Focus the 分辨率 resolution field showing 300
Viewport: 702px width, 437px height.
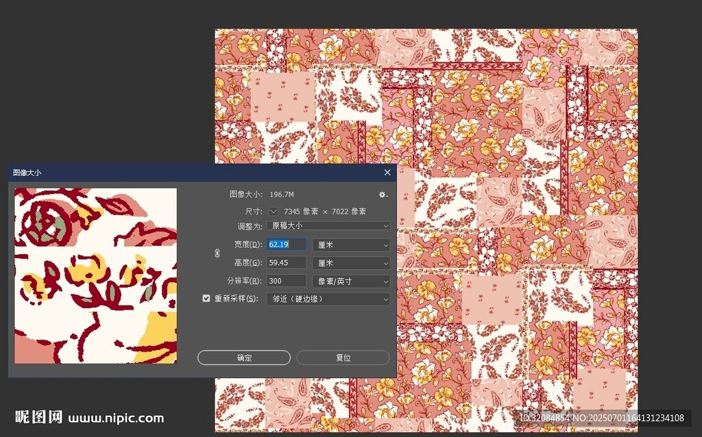coord(286,281)
